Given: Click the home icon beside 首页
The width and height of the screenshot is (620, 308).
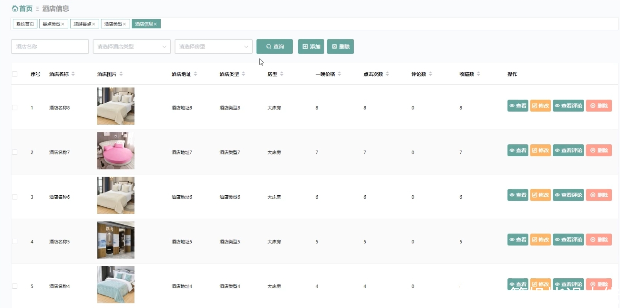Looking at the screenshot, I should (15, 8).
